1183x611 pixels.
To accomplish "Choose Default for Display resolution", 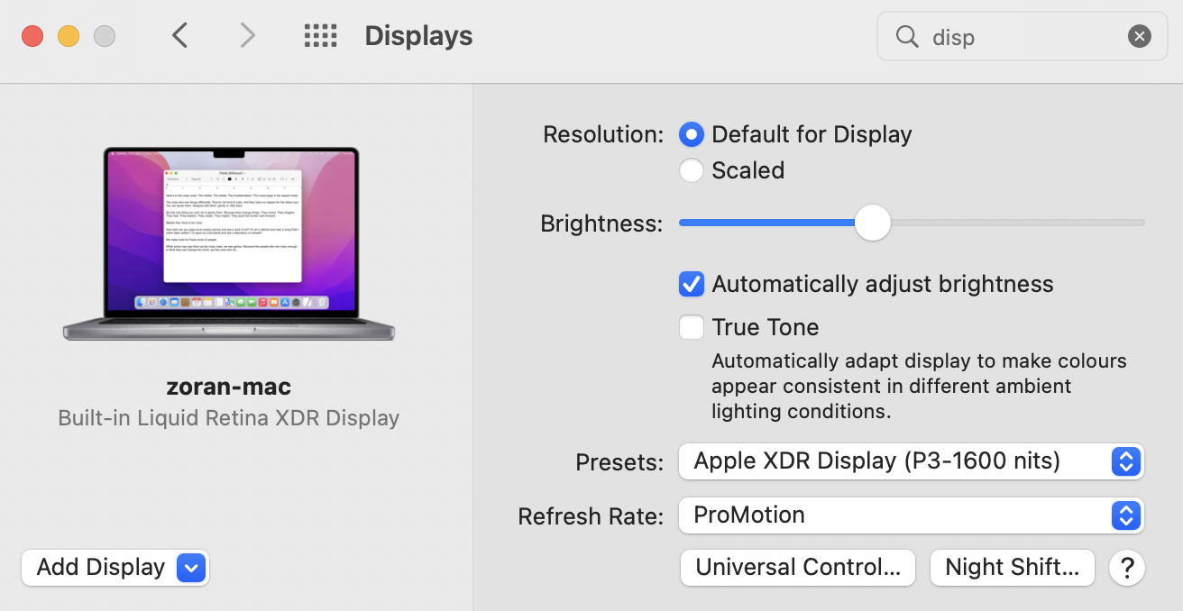I will tap(691, 134).
